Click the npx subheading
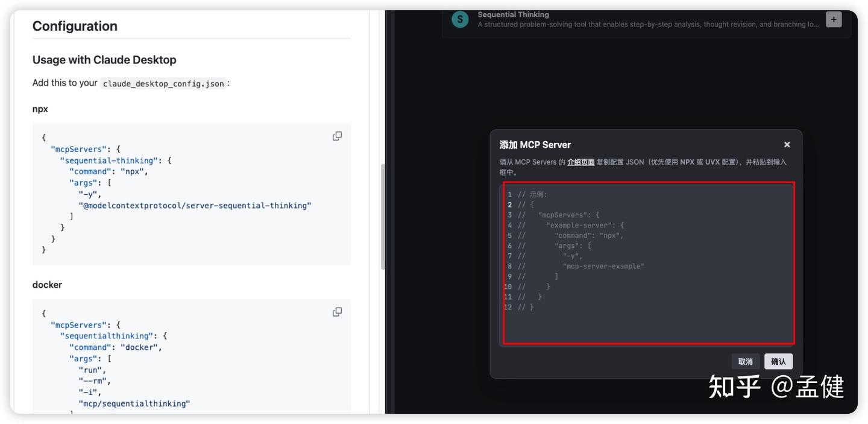The image size is (868, 424). click(x=40, y=109)
